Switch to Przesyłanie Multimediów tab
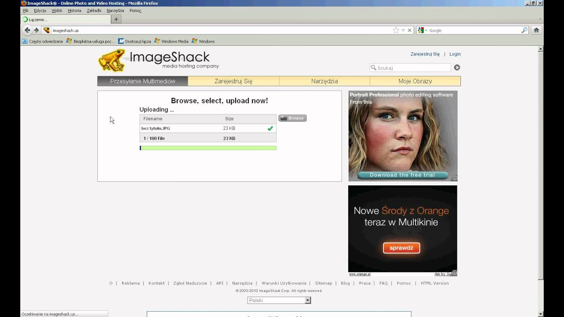The image size is (564, 317). click(143, 81)
